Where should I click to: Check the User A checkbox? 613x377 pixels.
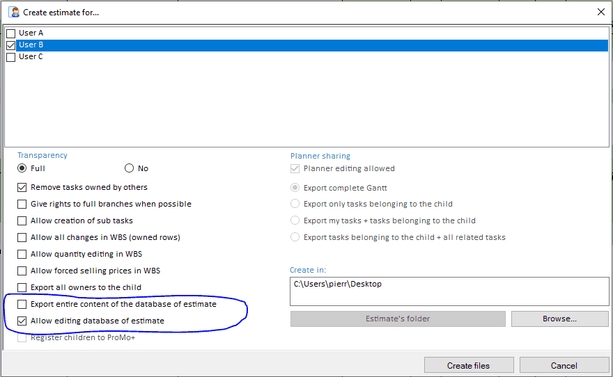click(10, 33)
